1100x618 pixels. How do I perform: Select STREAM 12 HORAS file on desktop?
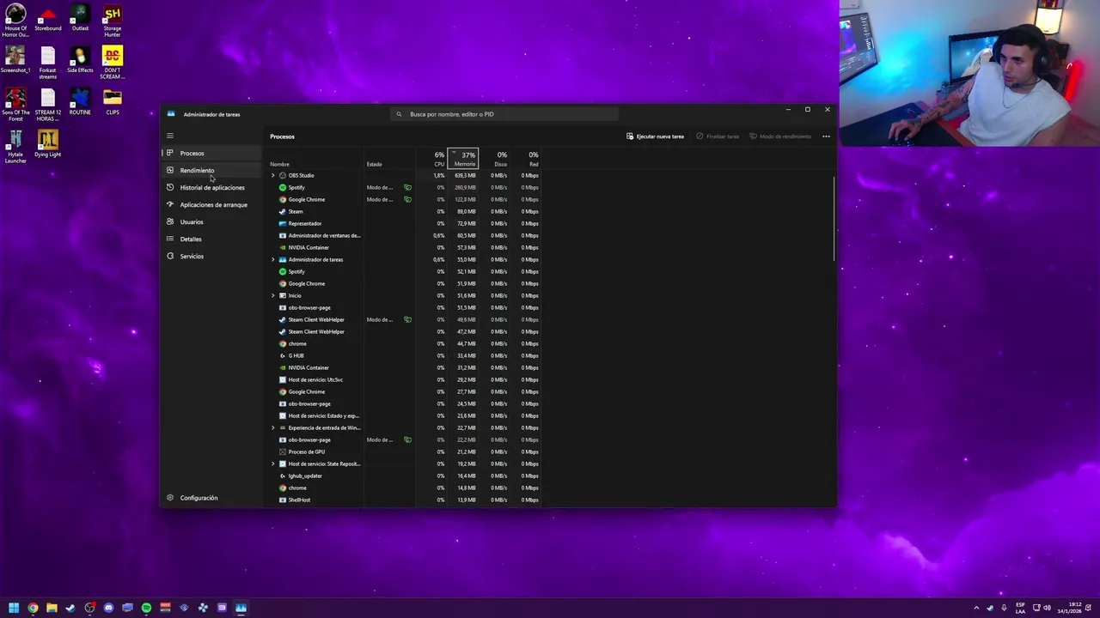[47, 105]
